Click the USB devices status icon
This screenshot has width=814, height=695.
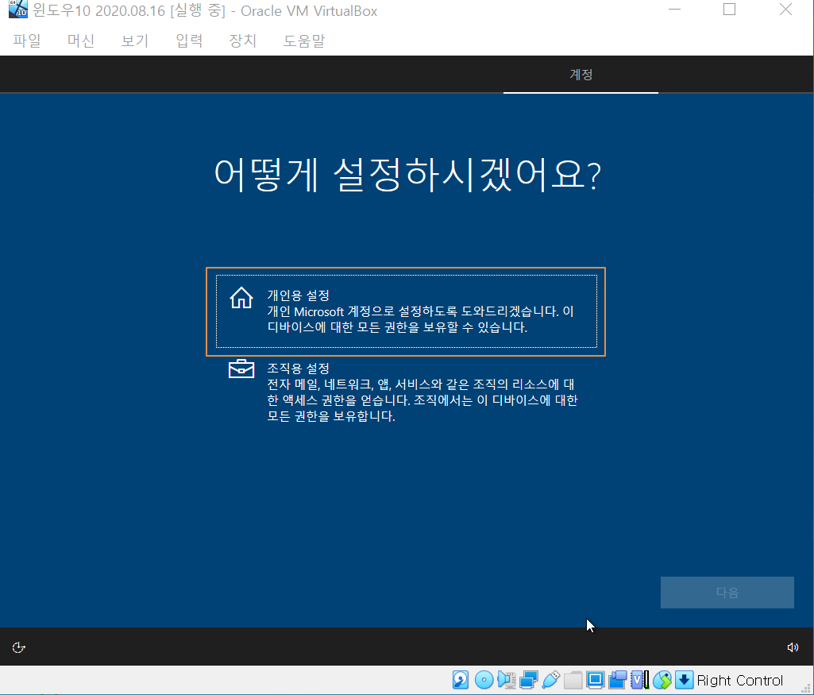[x=551, y=679]
